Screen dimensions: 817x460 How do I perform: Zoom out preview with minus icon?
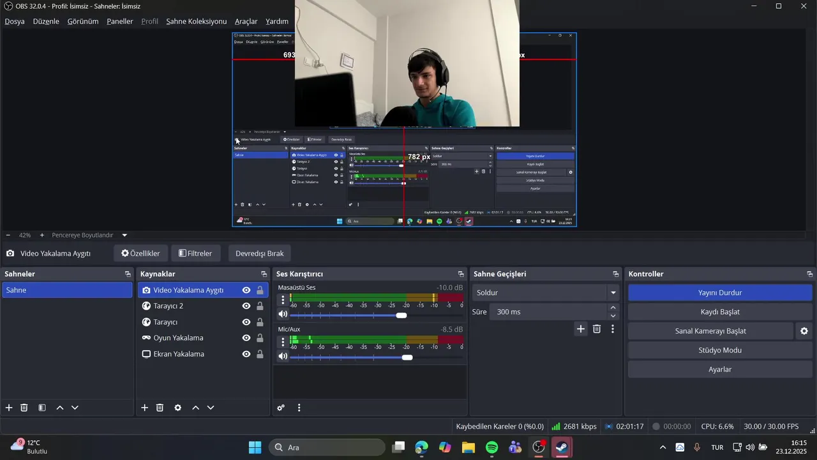coord(8,235)
